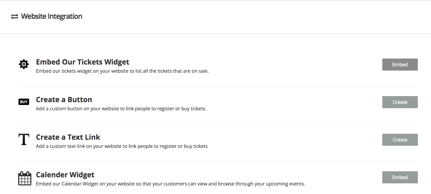Select the Website Integration page title
Image resolution: width=431 pixels, height=194 pixels.
coord(52,16)
